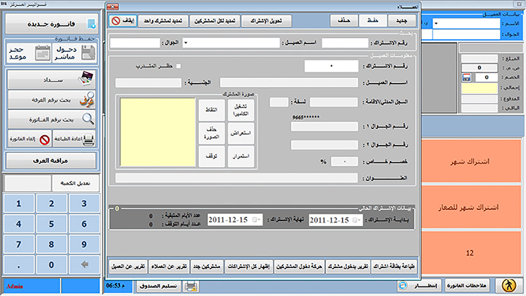
Task: Open subscription end date (نهاية الإشتراك) picker
Action: click(256, 220)
